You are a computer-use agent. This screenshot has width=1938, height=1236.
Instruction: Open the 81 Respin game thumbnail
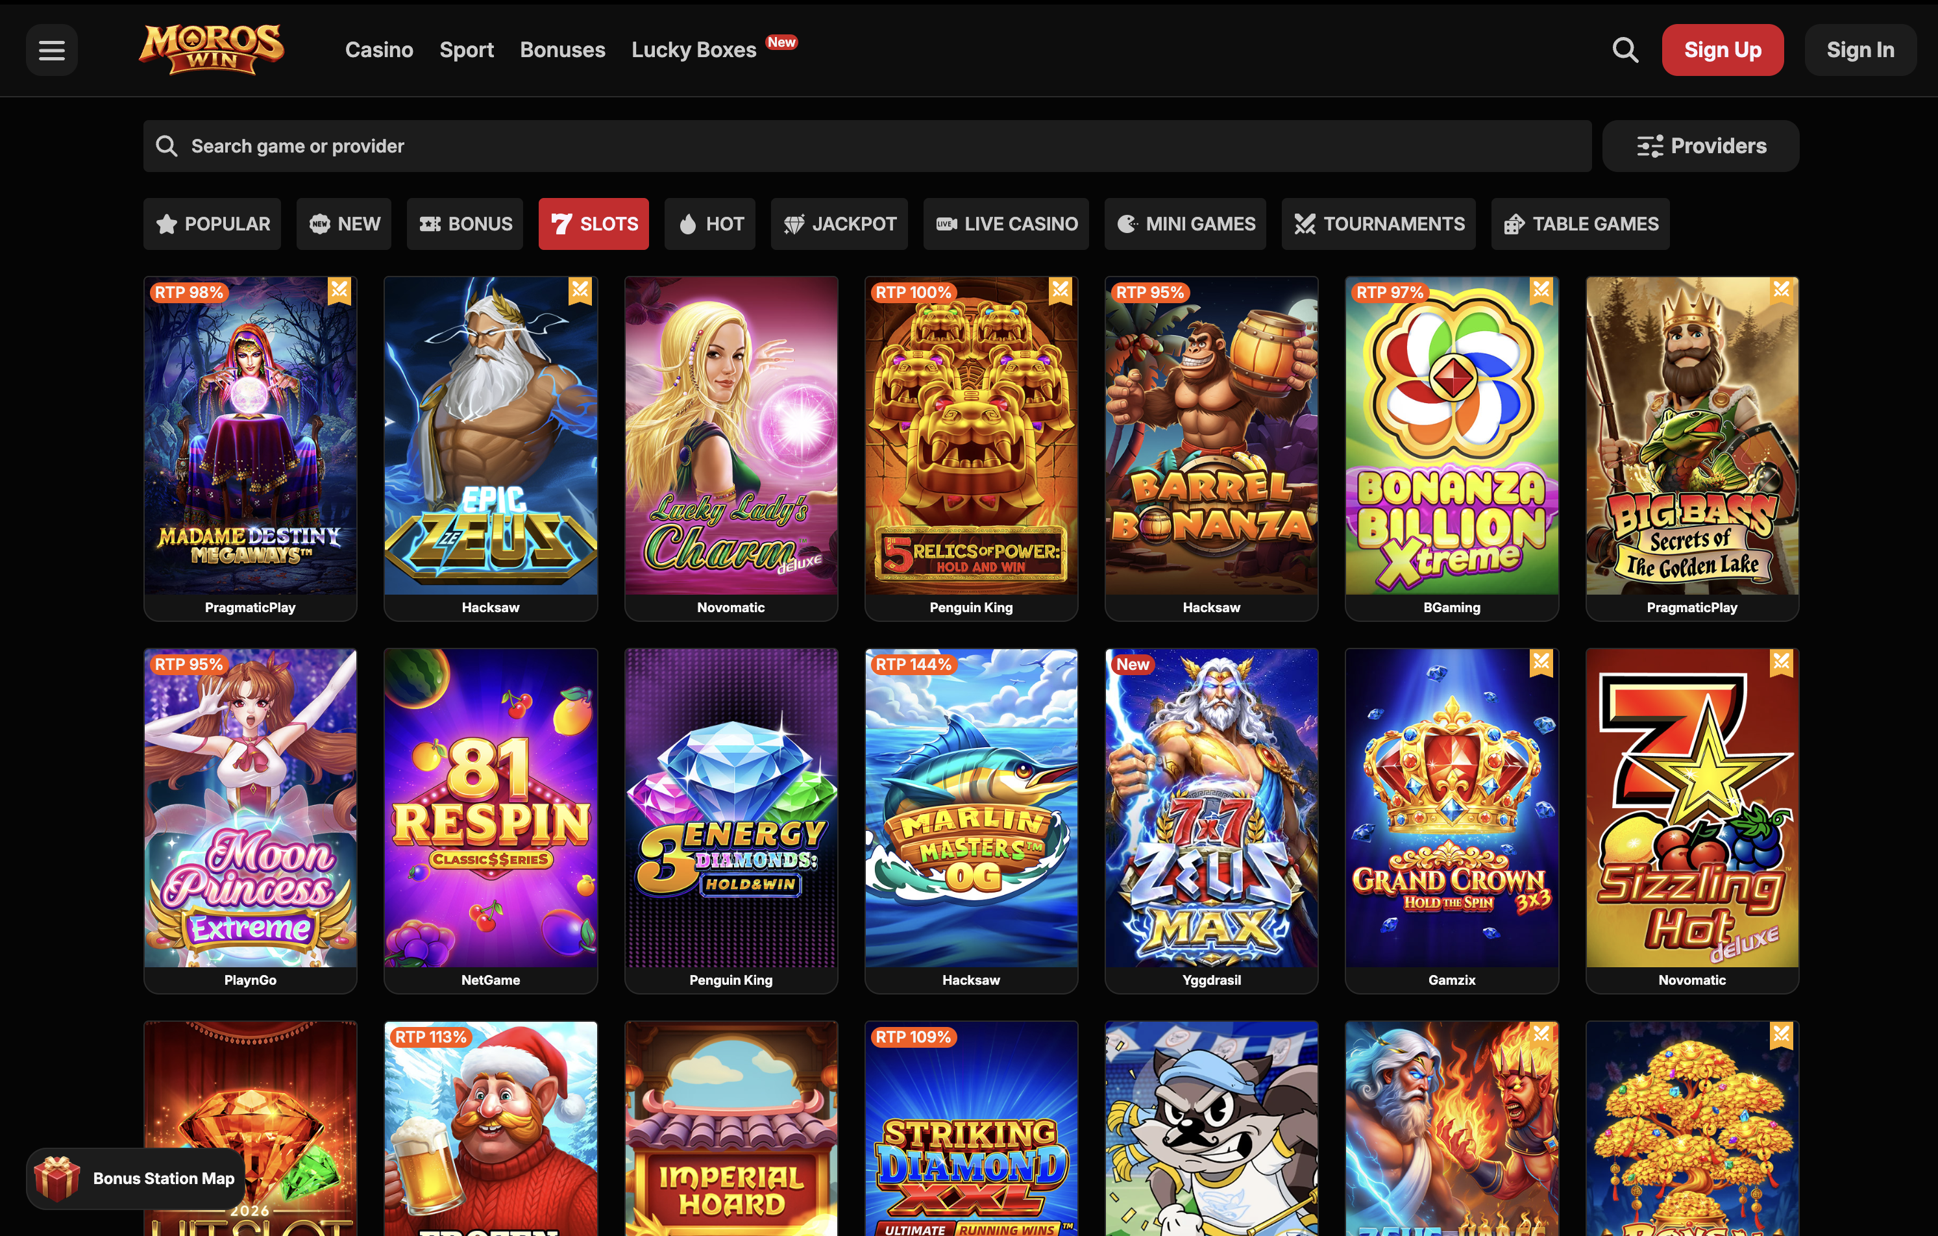point(491,808)
